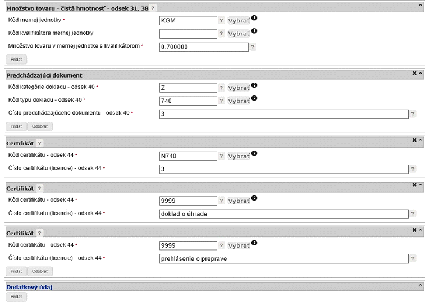The height and width of the screenshot is (305, 426).
Task: Show info icon for Kód kategórie dokladu
Action: [254, 85]
